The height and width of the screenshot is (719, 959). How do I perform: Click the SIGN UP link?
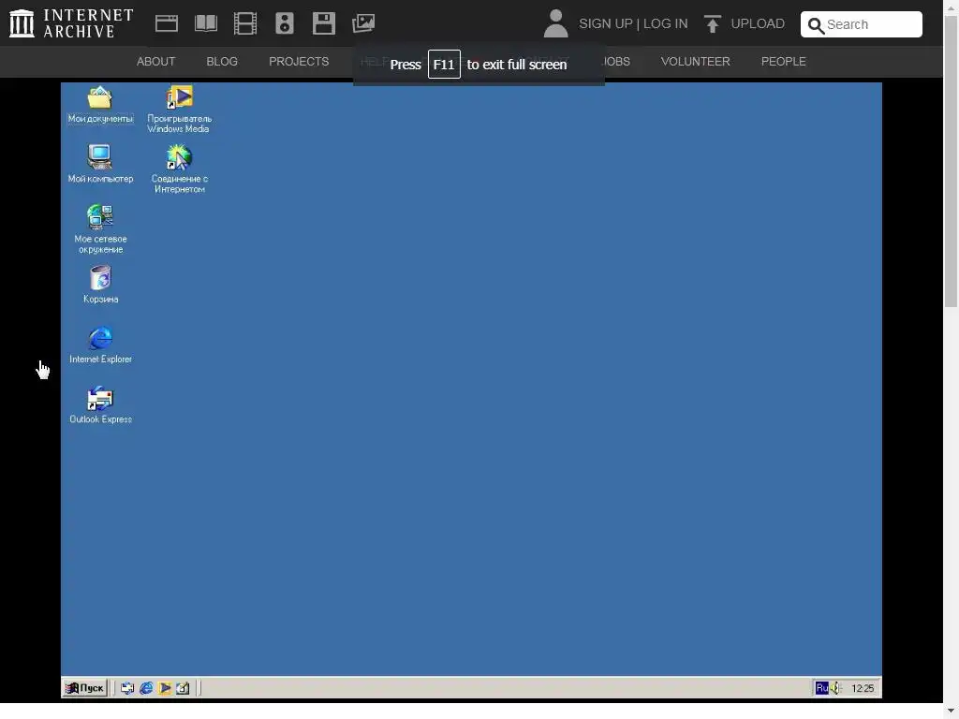(x=606, y=23)
